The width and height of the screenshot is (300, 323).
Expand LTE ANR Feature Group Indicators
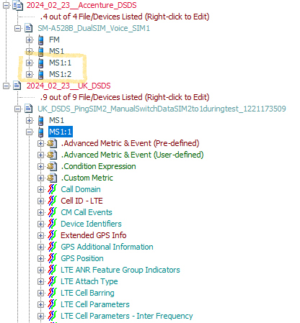40,270
